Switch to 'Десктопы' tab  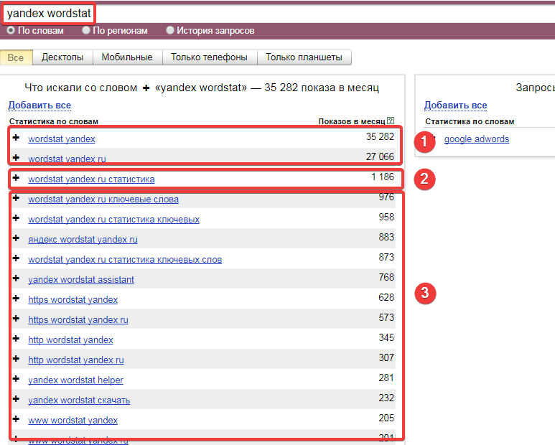62,57
